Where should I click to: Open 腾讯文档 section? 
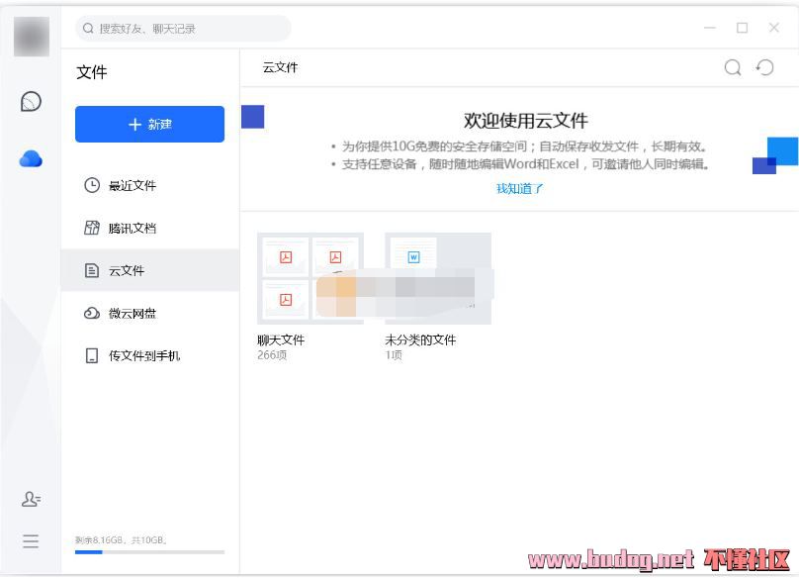(150, 228)
